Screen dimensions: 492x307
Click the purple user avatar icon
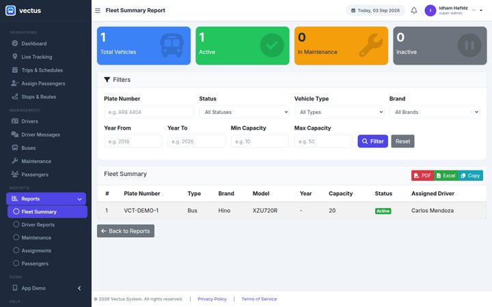(430, 11)
